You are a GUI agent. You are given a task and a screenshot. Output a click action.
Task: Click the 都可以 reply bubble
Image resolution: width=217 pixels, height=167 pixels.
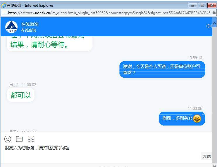click(x=20, y=95)
